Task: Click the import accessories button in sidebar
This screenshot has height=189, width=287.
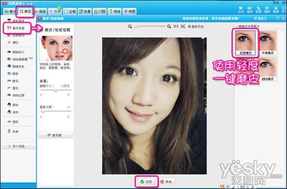Action: tap(18, 147)
